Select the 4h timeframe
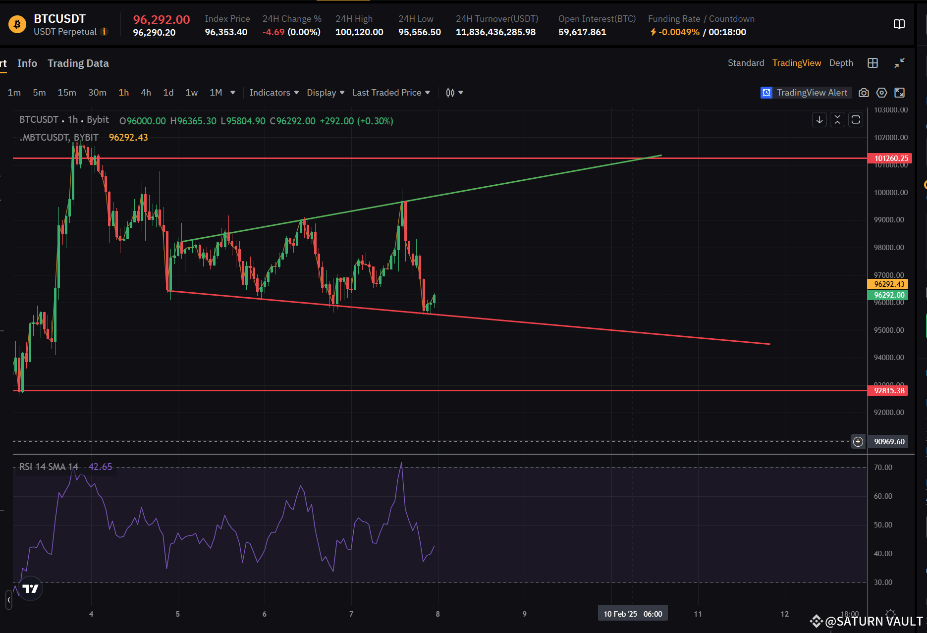927x633 pixels. point(146,93)
